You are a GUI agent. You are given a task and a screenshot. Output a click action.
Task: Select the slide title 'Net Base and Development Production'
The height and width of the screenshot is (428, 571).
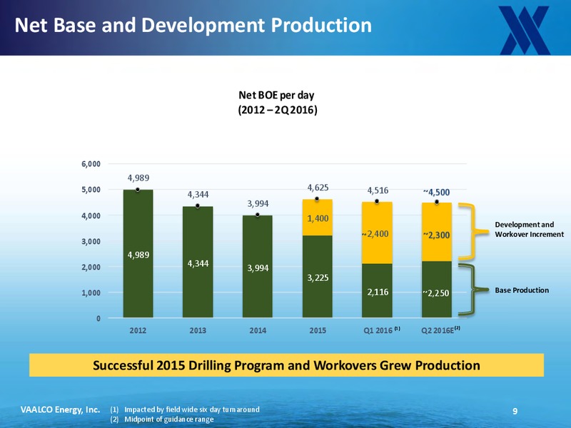point(193,26)
